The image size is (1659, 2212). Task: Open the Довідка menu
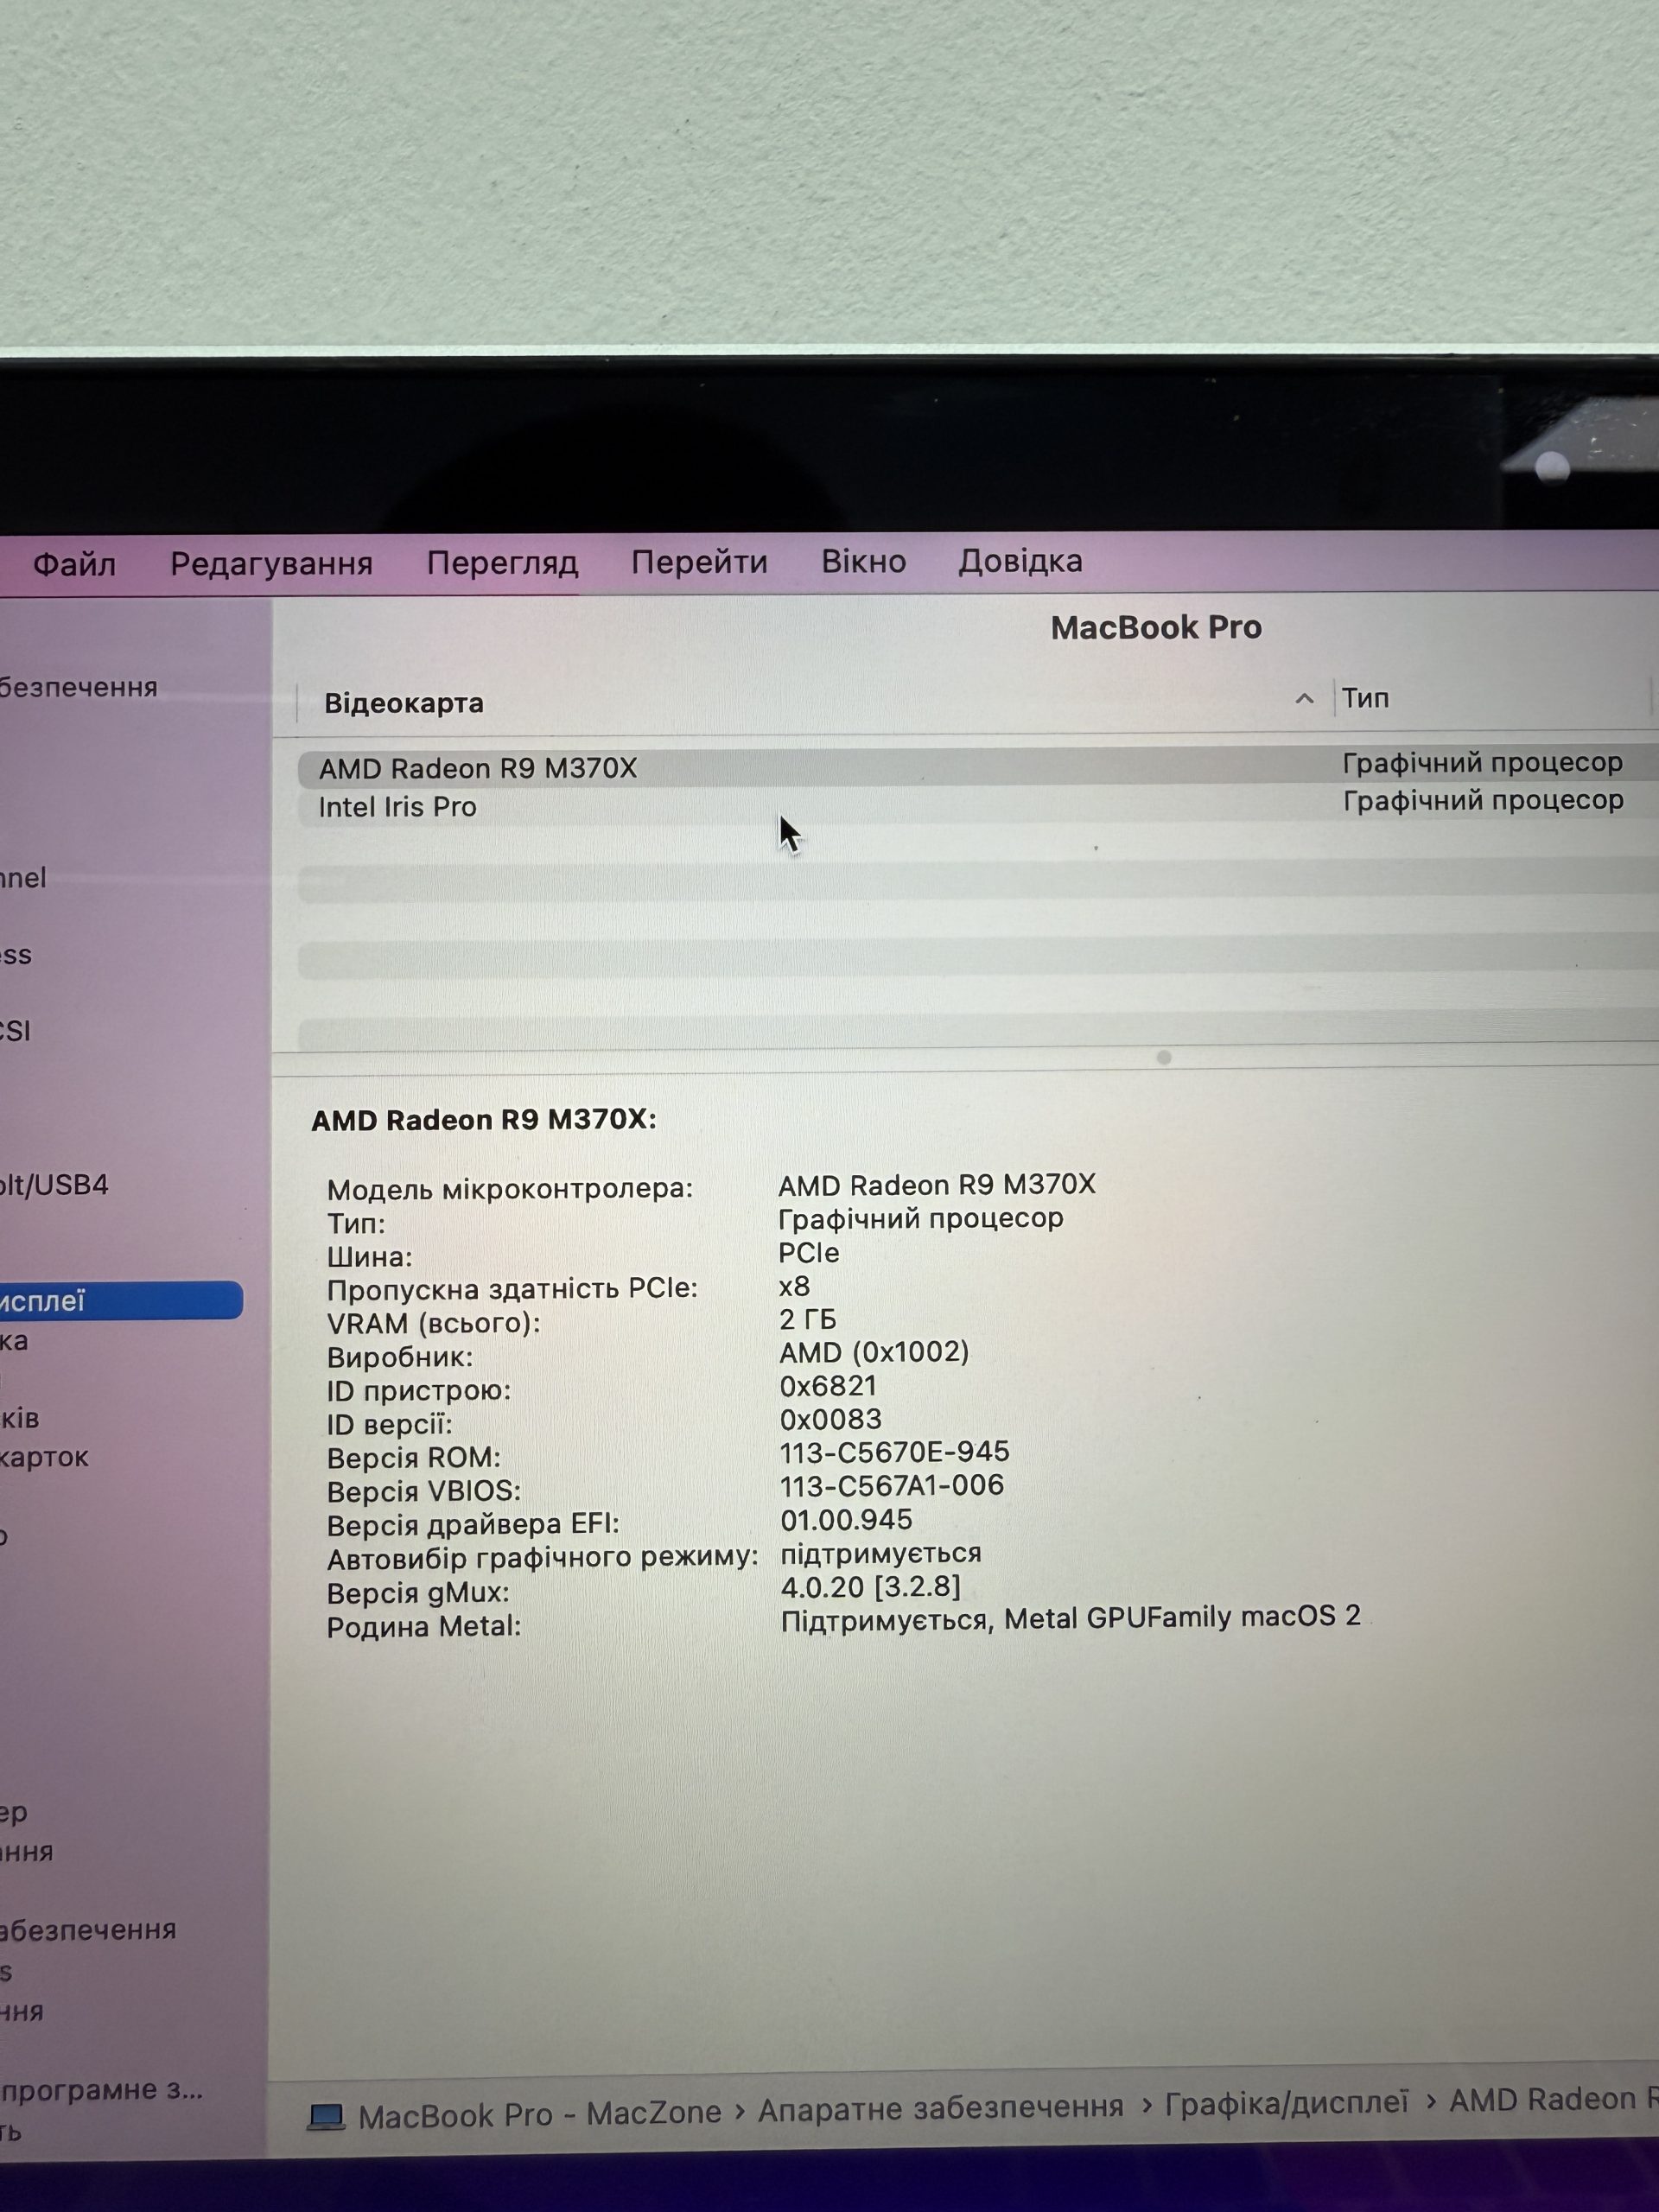[1020, 561]
